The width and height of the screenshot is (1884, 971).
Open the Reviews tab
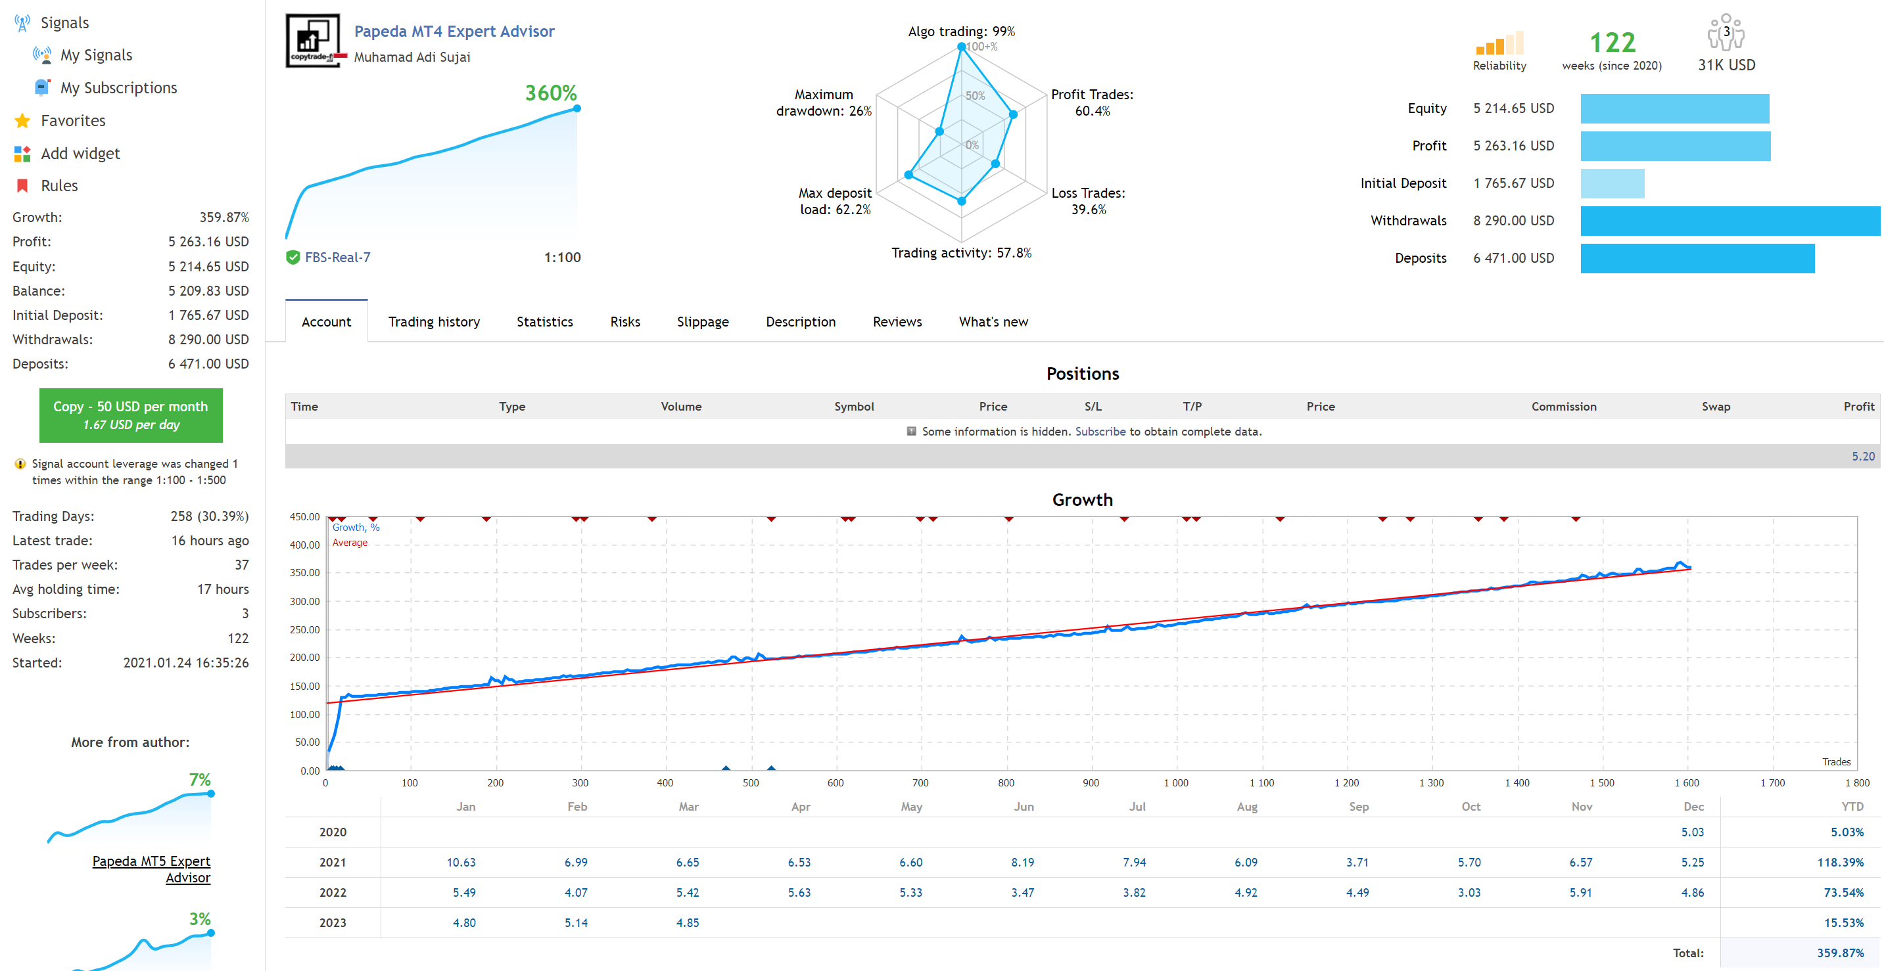pos(897,322)
